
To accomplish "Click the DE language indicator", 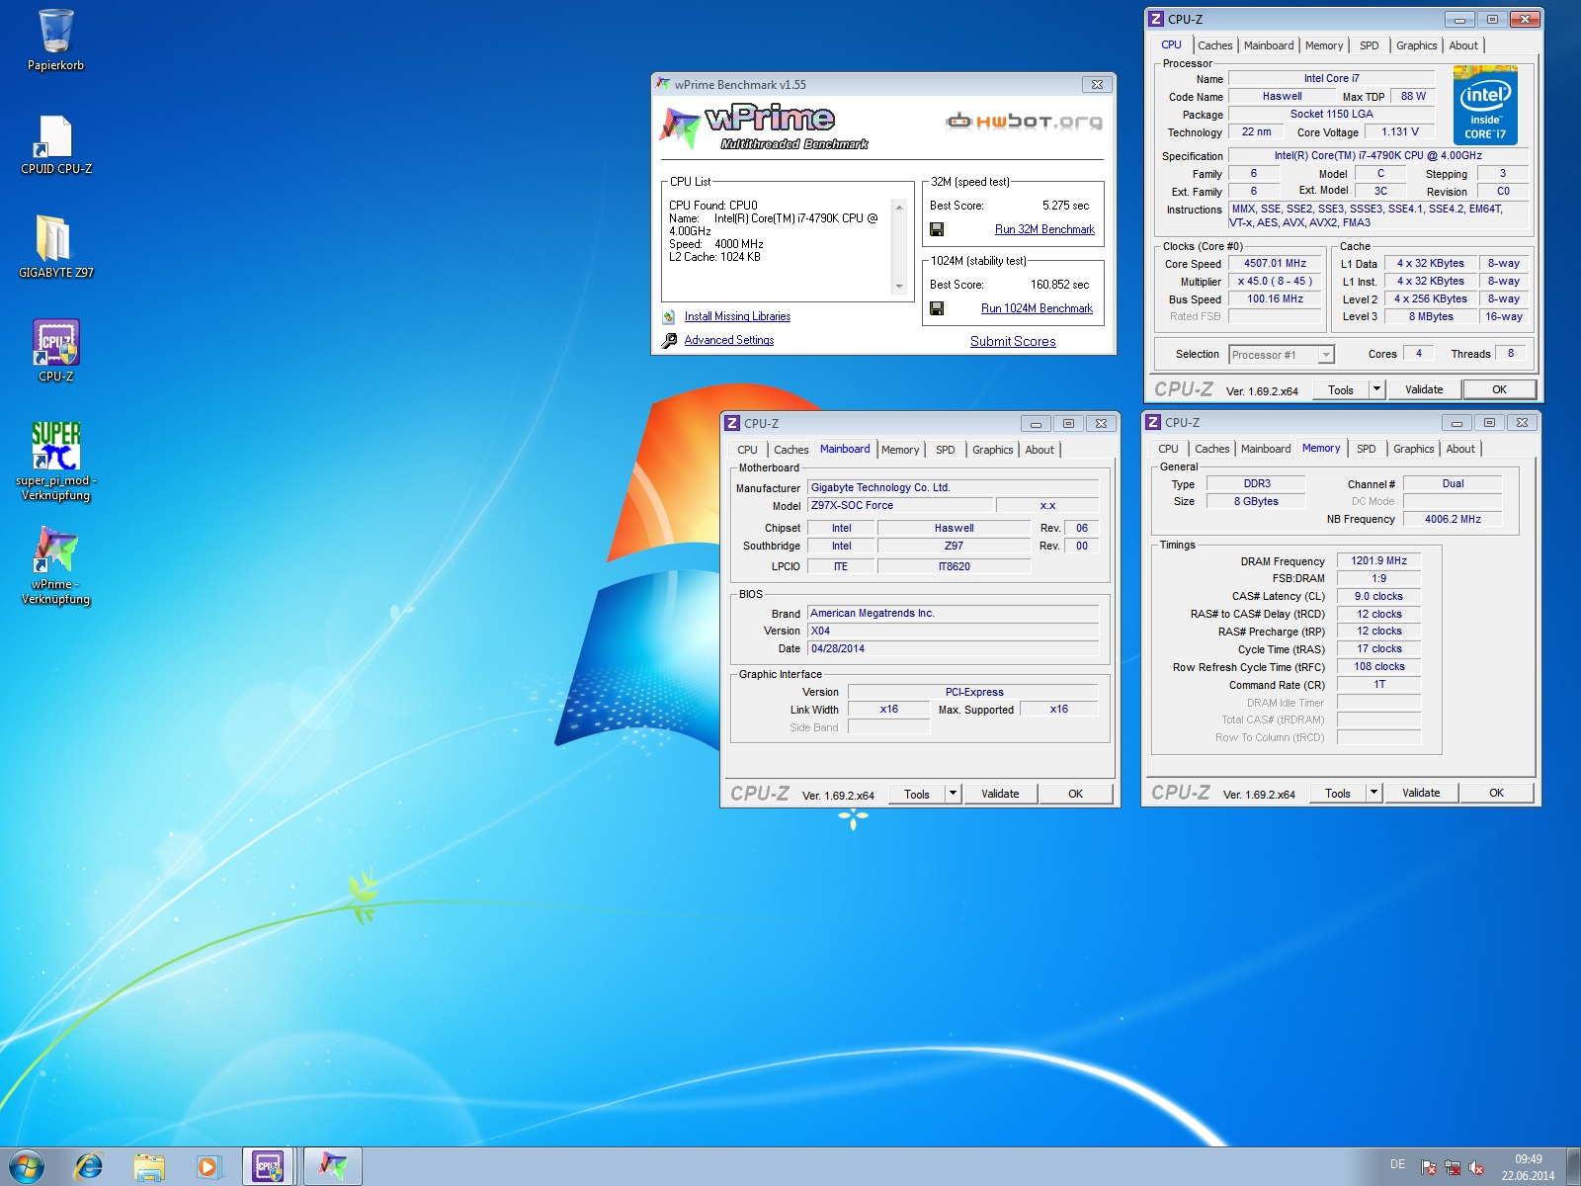I will pos(1397,1164).
